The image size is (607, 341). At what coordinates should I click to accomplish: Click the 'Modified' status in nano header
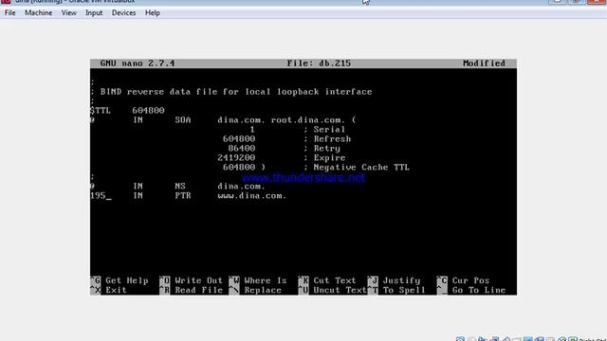coord(484,63)
